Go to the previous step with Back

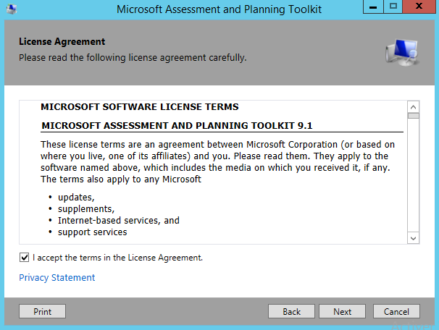(292, 312)
